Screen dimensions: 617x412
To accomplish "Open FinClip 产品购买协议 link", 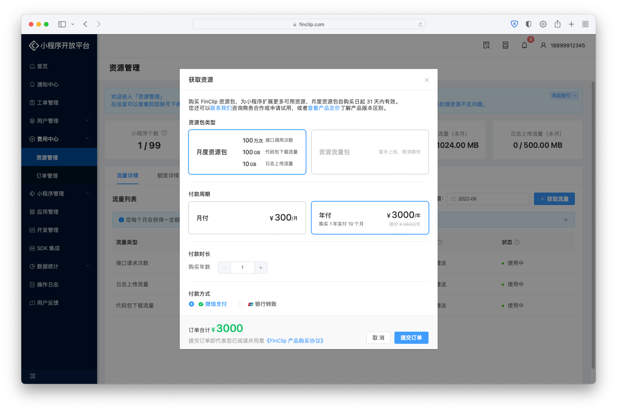I will coord(295,341).
